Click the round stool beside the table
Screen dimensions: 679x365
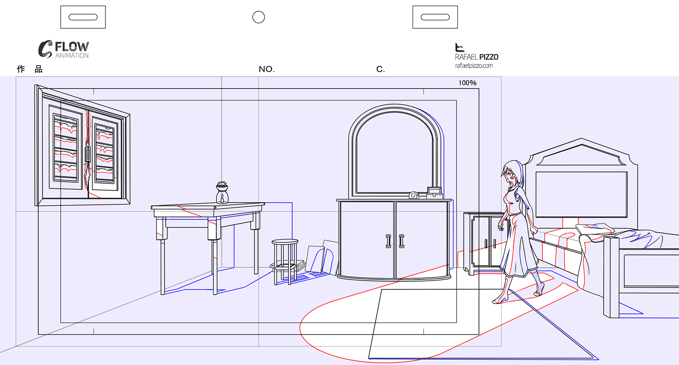pyautogui.click(x=285, y=262)
